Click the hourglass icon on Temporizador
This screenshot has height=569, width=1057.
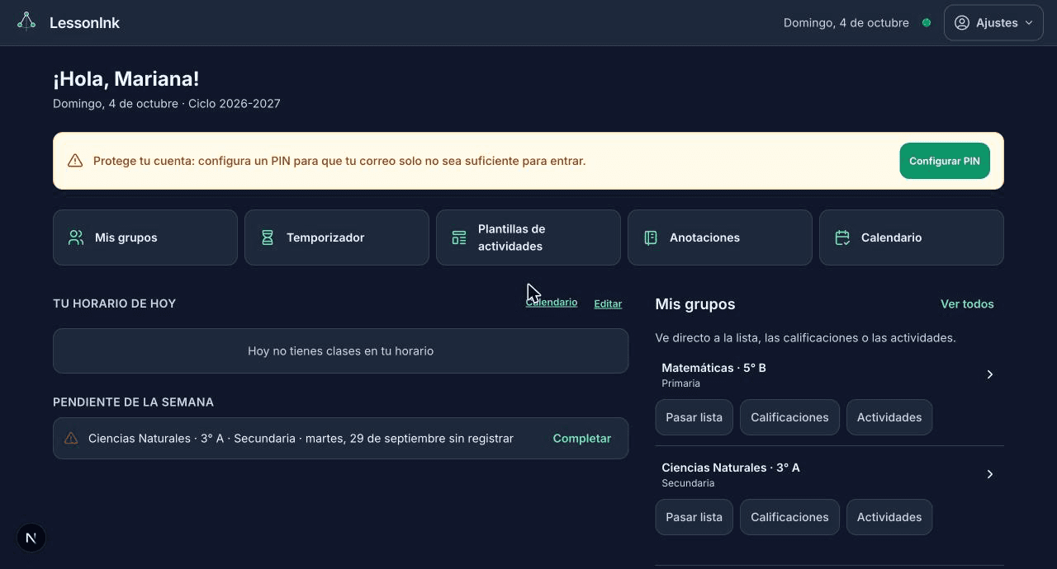click(268, 237)
